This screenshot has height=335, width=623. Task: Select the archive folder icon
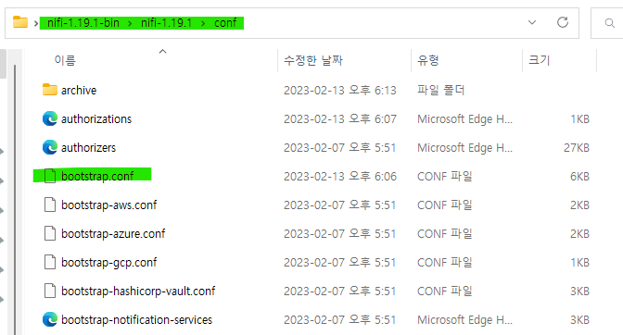(x=50, y=90)
